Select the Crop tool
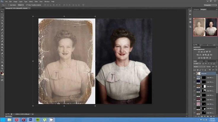The height and width of the screenshot is (122, 218). point(2,23)
